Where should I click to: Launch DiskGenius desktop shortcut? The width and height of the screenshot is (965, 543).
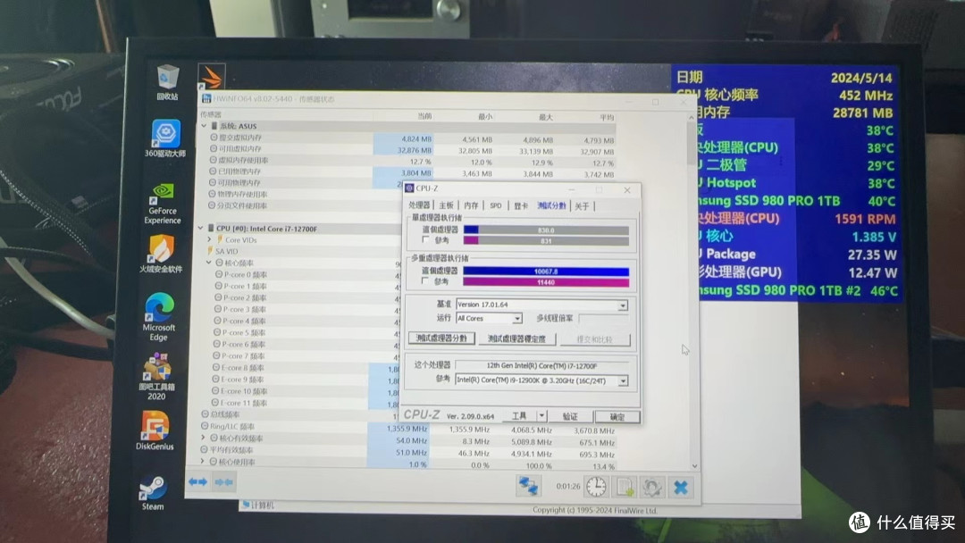pos(155,430)
